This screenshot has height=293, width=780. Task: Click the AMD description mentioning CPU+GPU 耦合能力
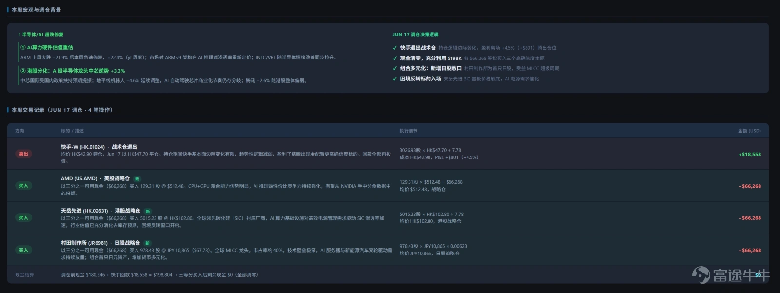click(226, 190)
